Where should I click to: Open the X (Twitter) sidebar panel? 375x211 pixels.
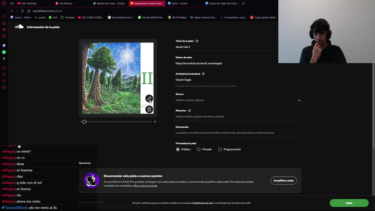point(4,58)
